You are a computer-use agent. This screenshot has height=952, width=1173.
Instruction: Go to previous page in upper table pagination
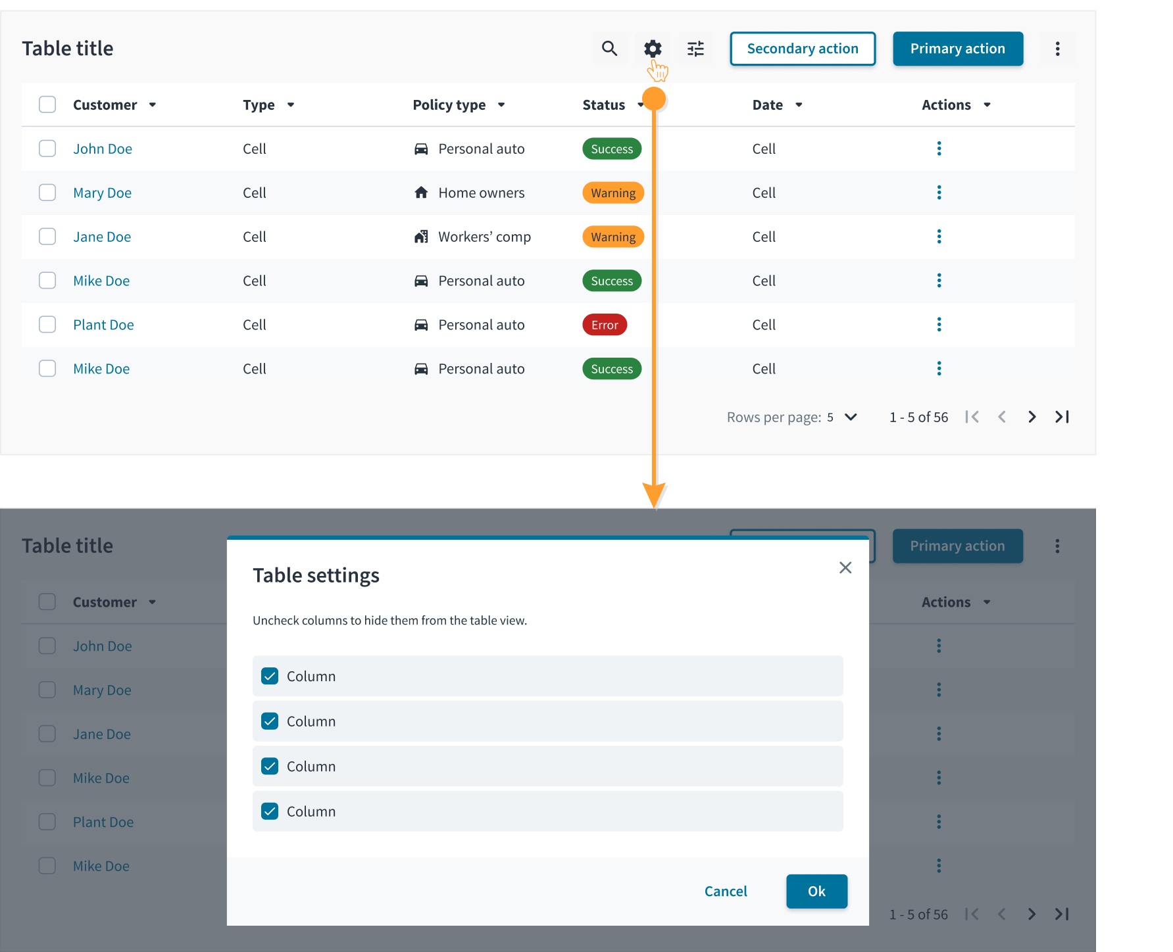[x=1002, y=417]
